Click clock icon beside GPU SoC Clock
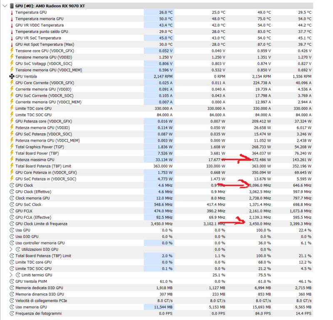 [x=12, y=205]
